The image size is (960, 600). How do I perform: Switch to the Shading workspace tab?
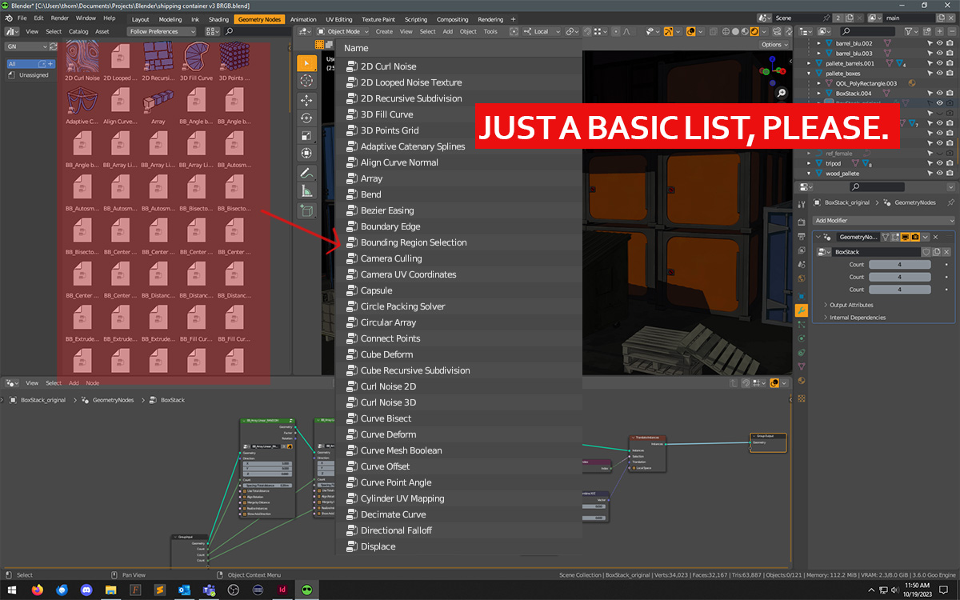pos(218,19)
